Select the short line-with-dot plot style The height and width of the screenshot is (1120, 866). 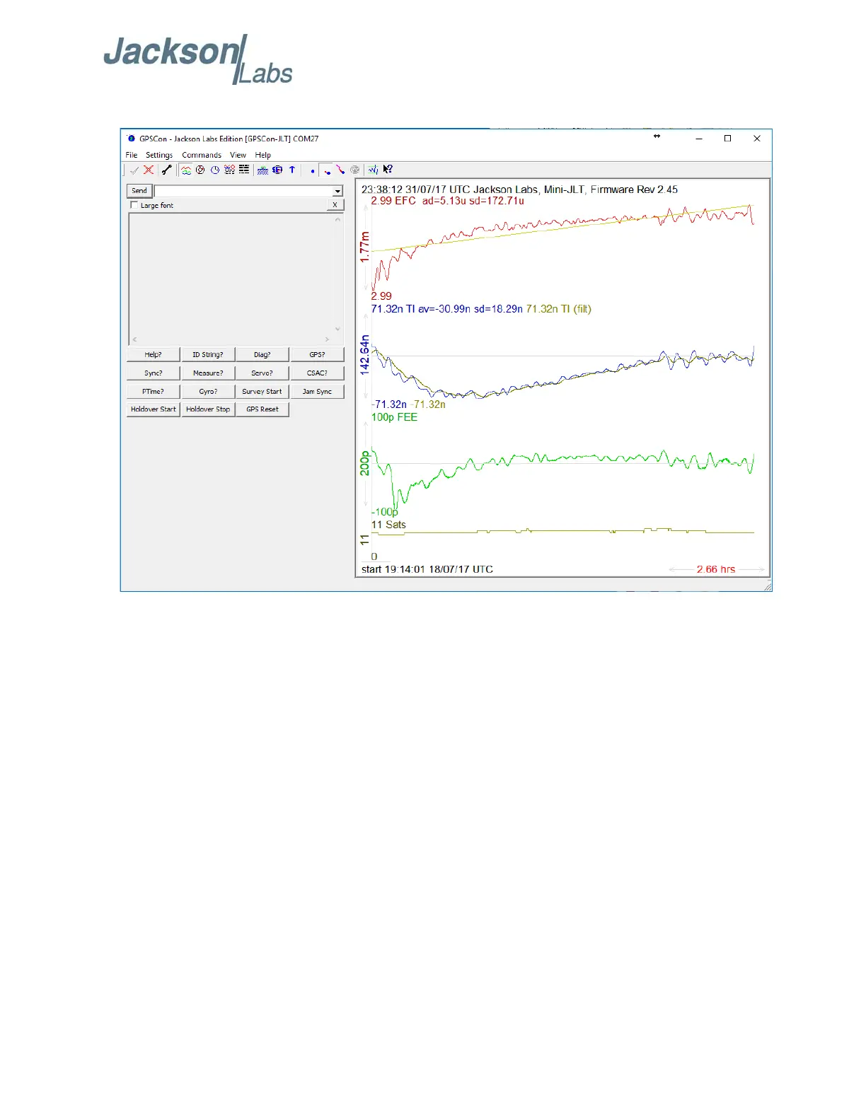click(x=327, y=170)
